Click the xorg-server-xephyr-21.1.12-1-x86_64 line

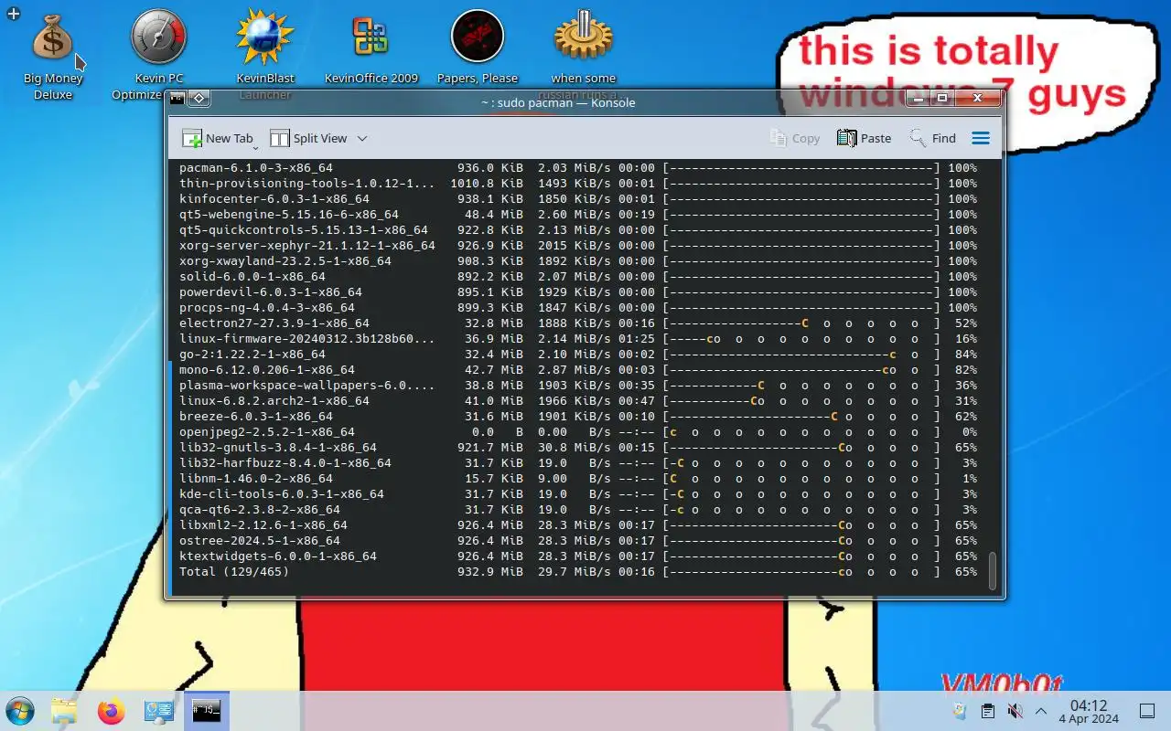(578, 246)
